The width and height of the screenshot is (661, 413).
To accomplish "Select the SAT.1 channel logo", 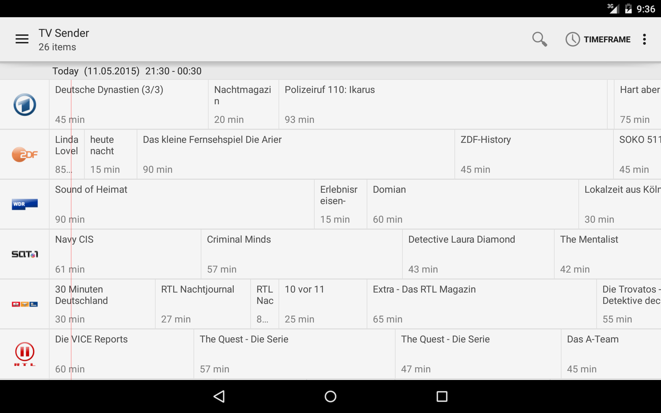I will [x=25, y=254].
